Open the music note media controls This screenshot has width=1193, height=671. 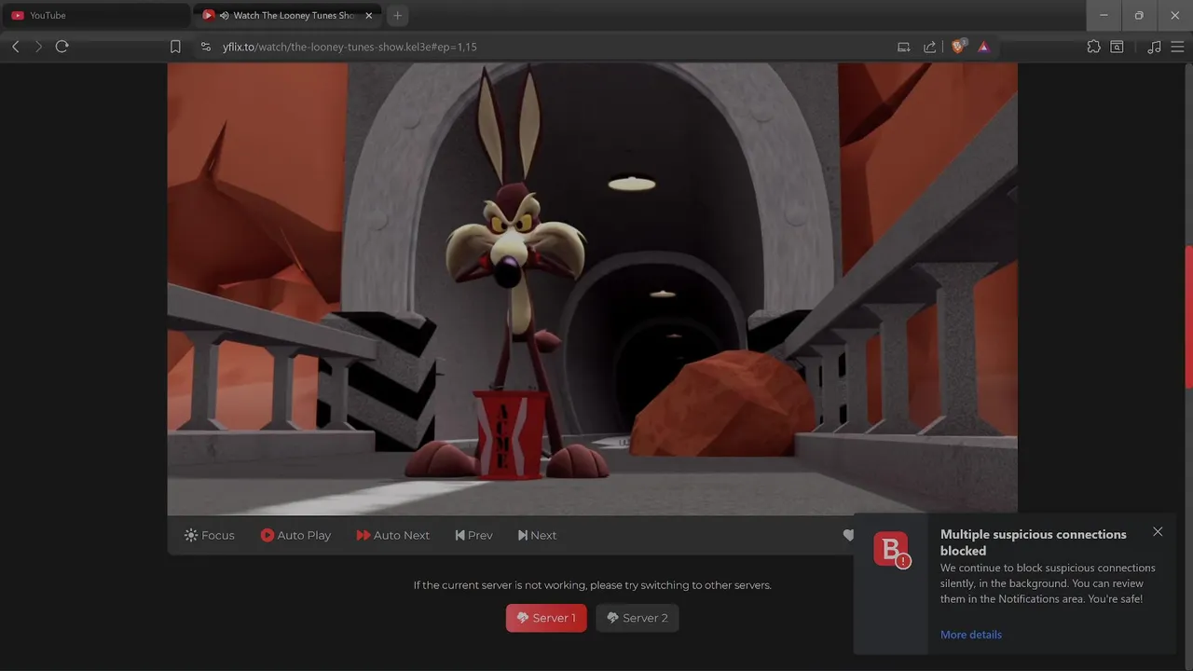pyautogui.click(x=1154, y=47)
